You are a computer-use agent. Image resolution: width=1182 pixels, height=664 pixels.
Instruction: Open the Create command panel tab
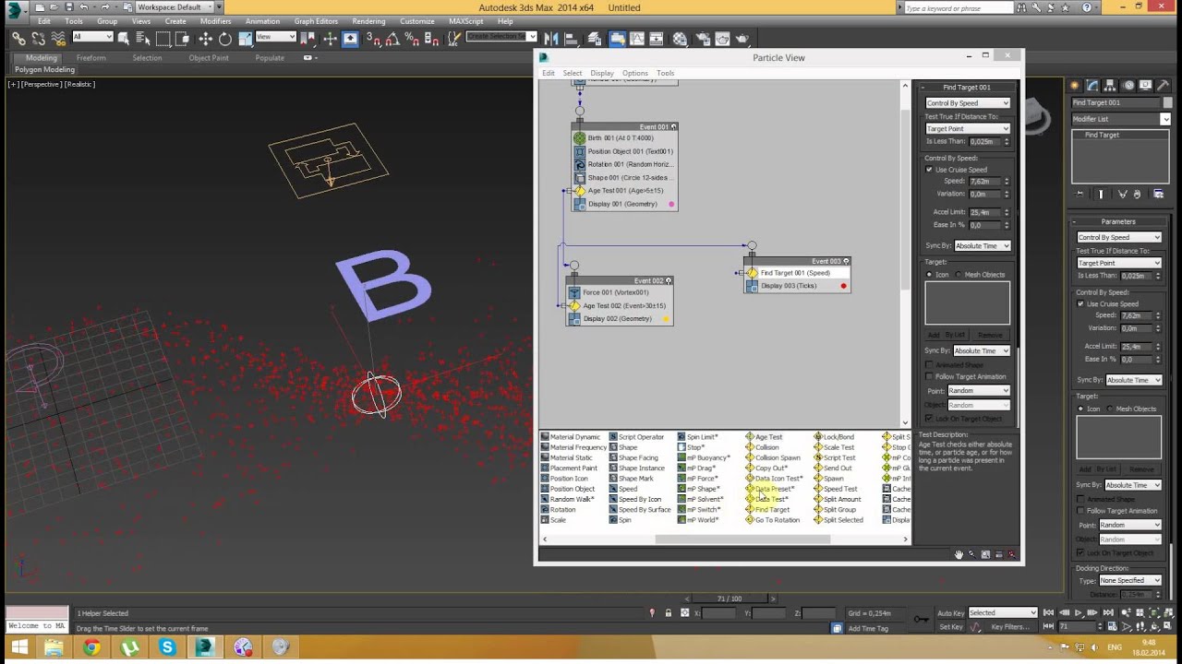(1076, 86)
